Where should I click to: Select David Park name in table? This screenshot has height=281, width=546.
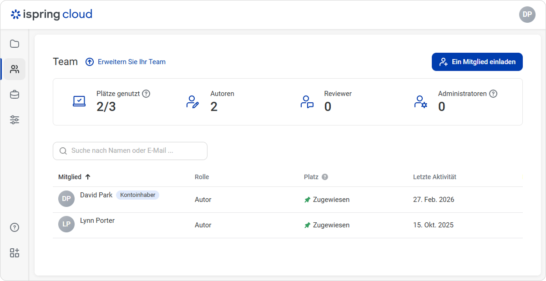(x=96, y=195)
